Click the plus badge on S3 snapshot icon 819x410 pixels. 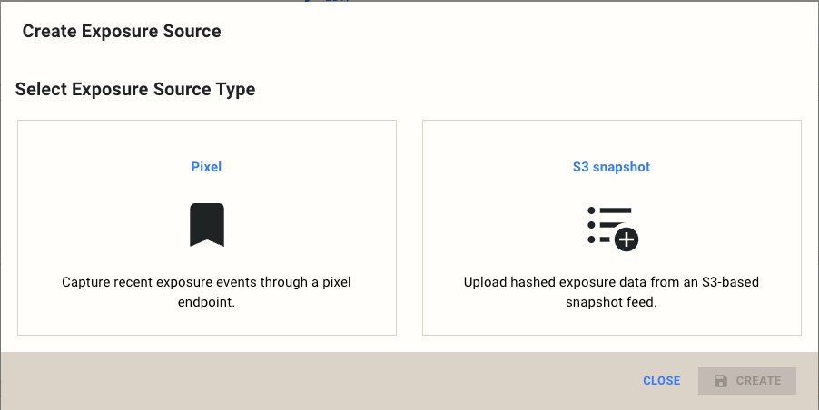(627, 239)
